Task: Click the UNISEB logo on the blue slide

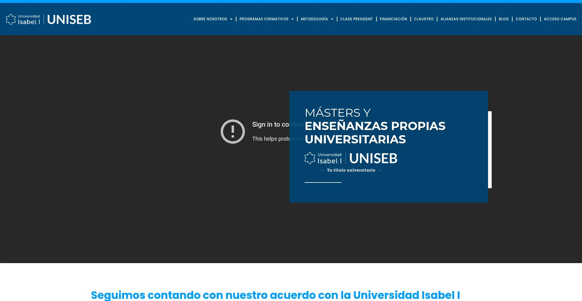Action: click(373, 158)
